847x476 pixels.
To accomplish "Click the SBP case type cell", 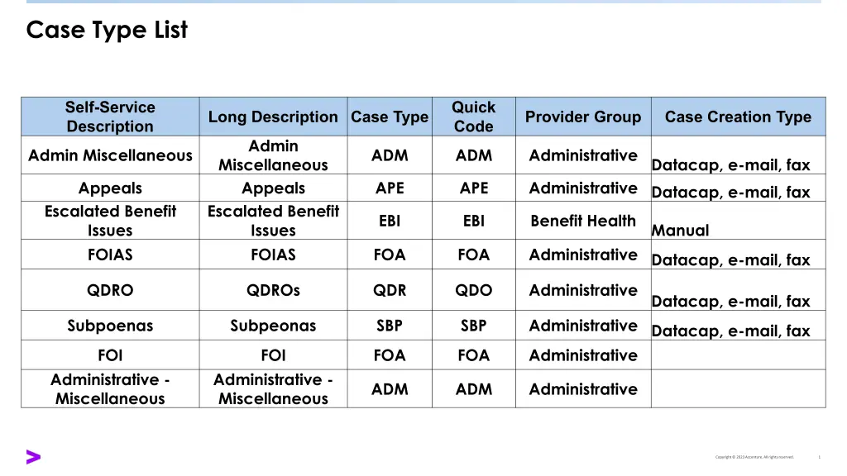I will click(x=390, y=326).
